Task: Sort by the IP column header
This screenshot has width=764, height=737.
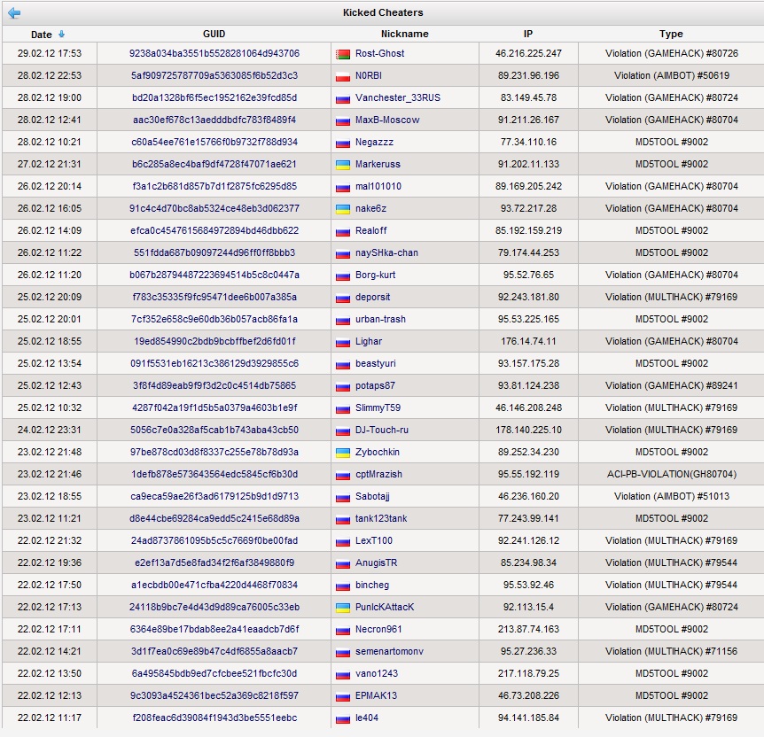Action: point(528,34)
